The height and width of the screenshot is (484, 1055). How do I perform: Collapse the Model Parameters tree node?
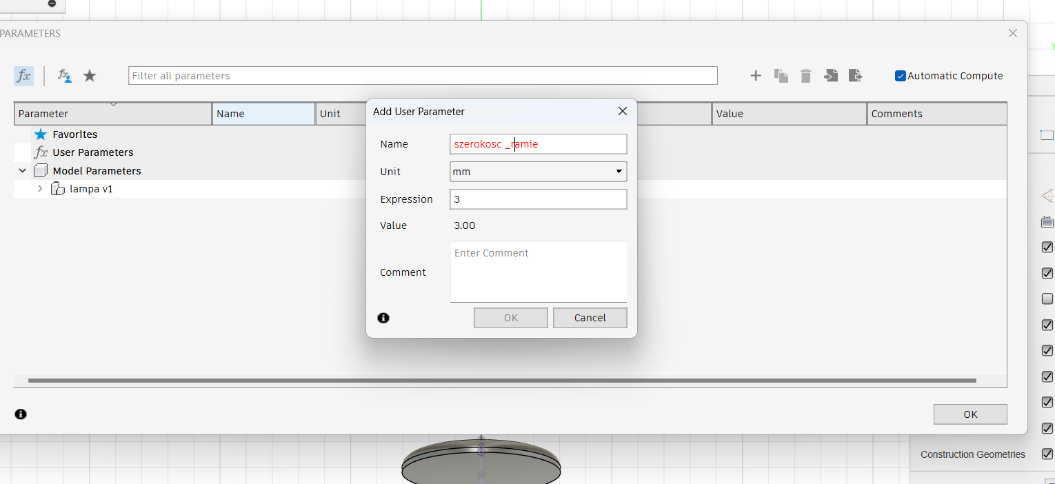coord(23,171)
